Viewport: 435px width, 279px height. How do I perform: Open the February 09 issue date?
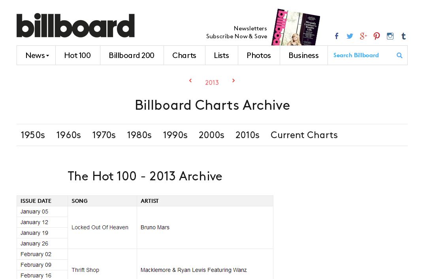pos(36,265)
